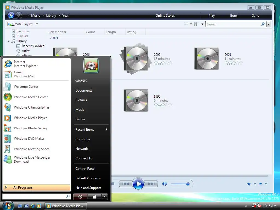280x210 pixels.
Task: Select Artist in Library tree
Action: pyautogui.click(x=23, y=51)
